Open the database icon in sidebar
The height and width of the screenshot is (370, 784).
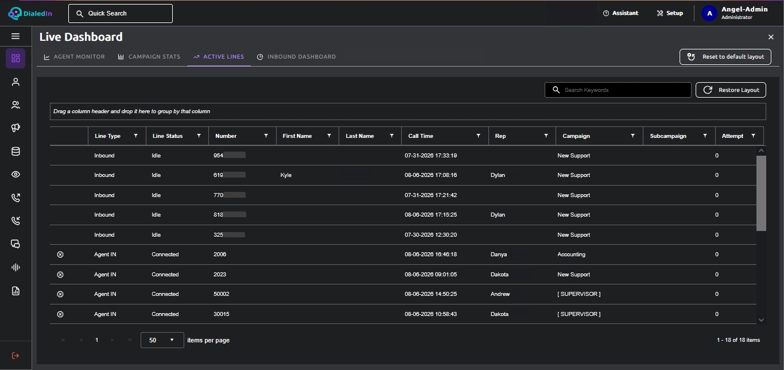15,152
